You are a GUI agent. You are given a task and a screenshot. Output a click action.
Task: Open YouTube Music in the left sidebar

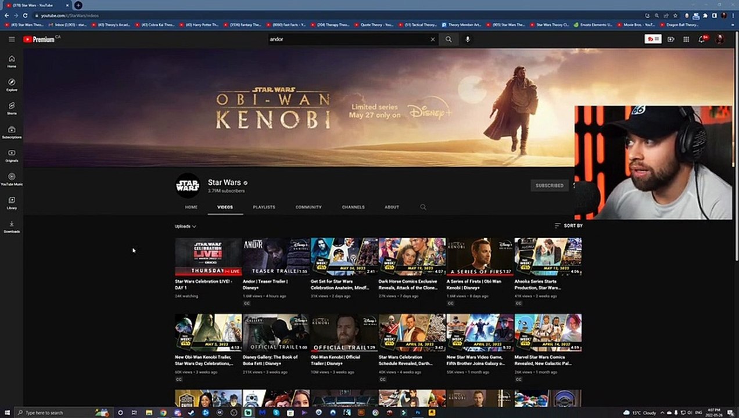(x=12, y=179)
